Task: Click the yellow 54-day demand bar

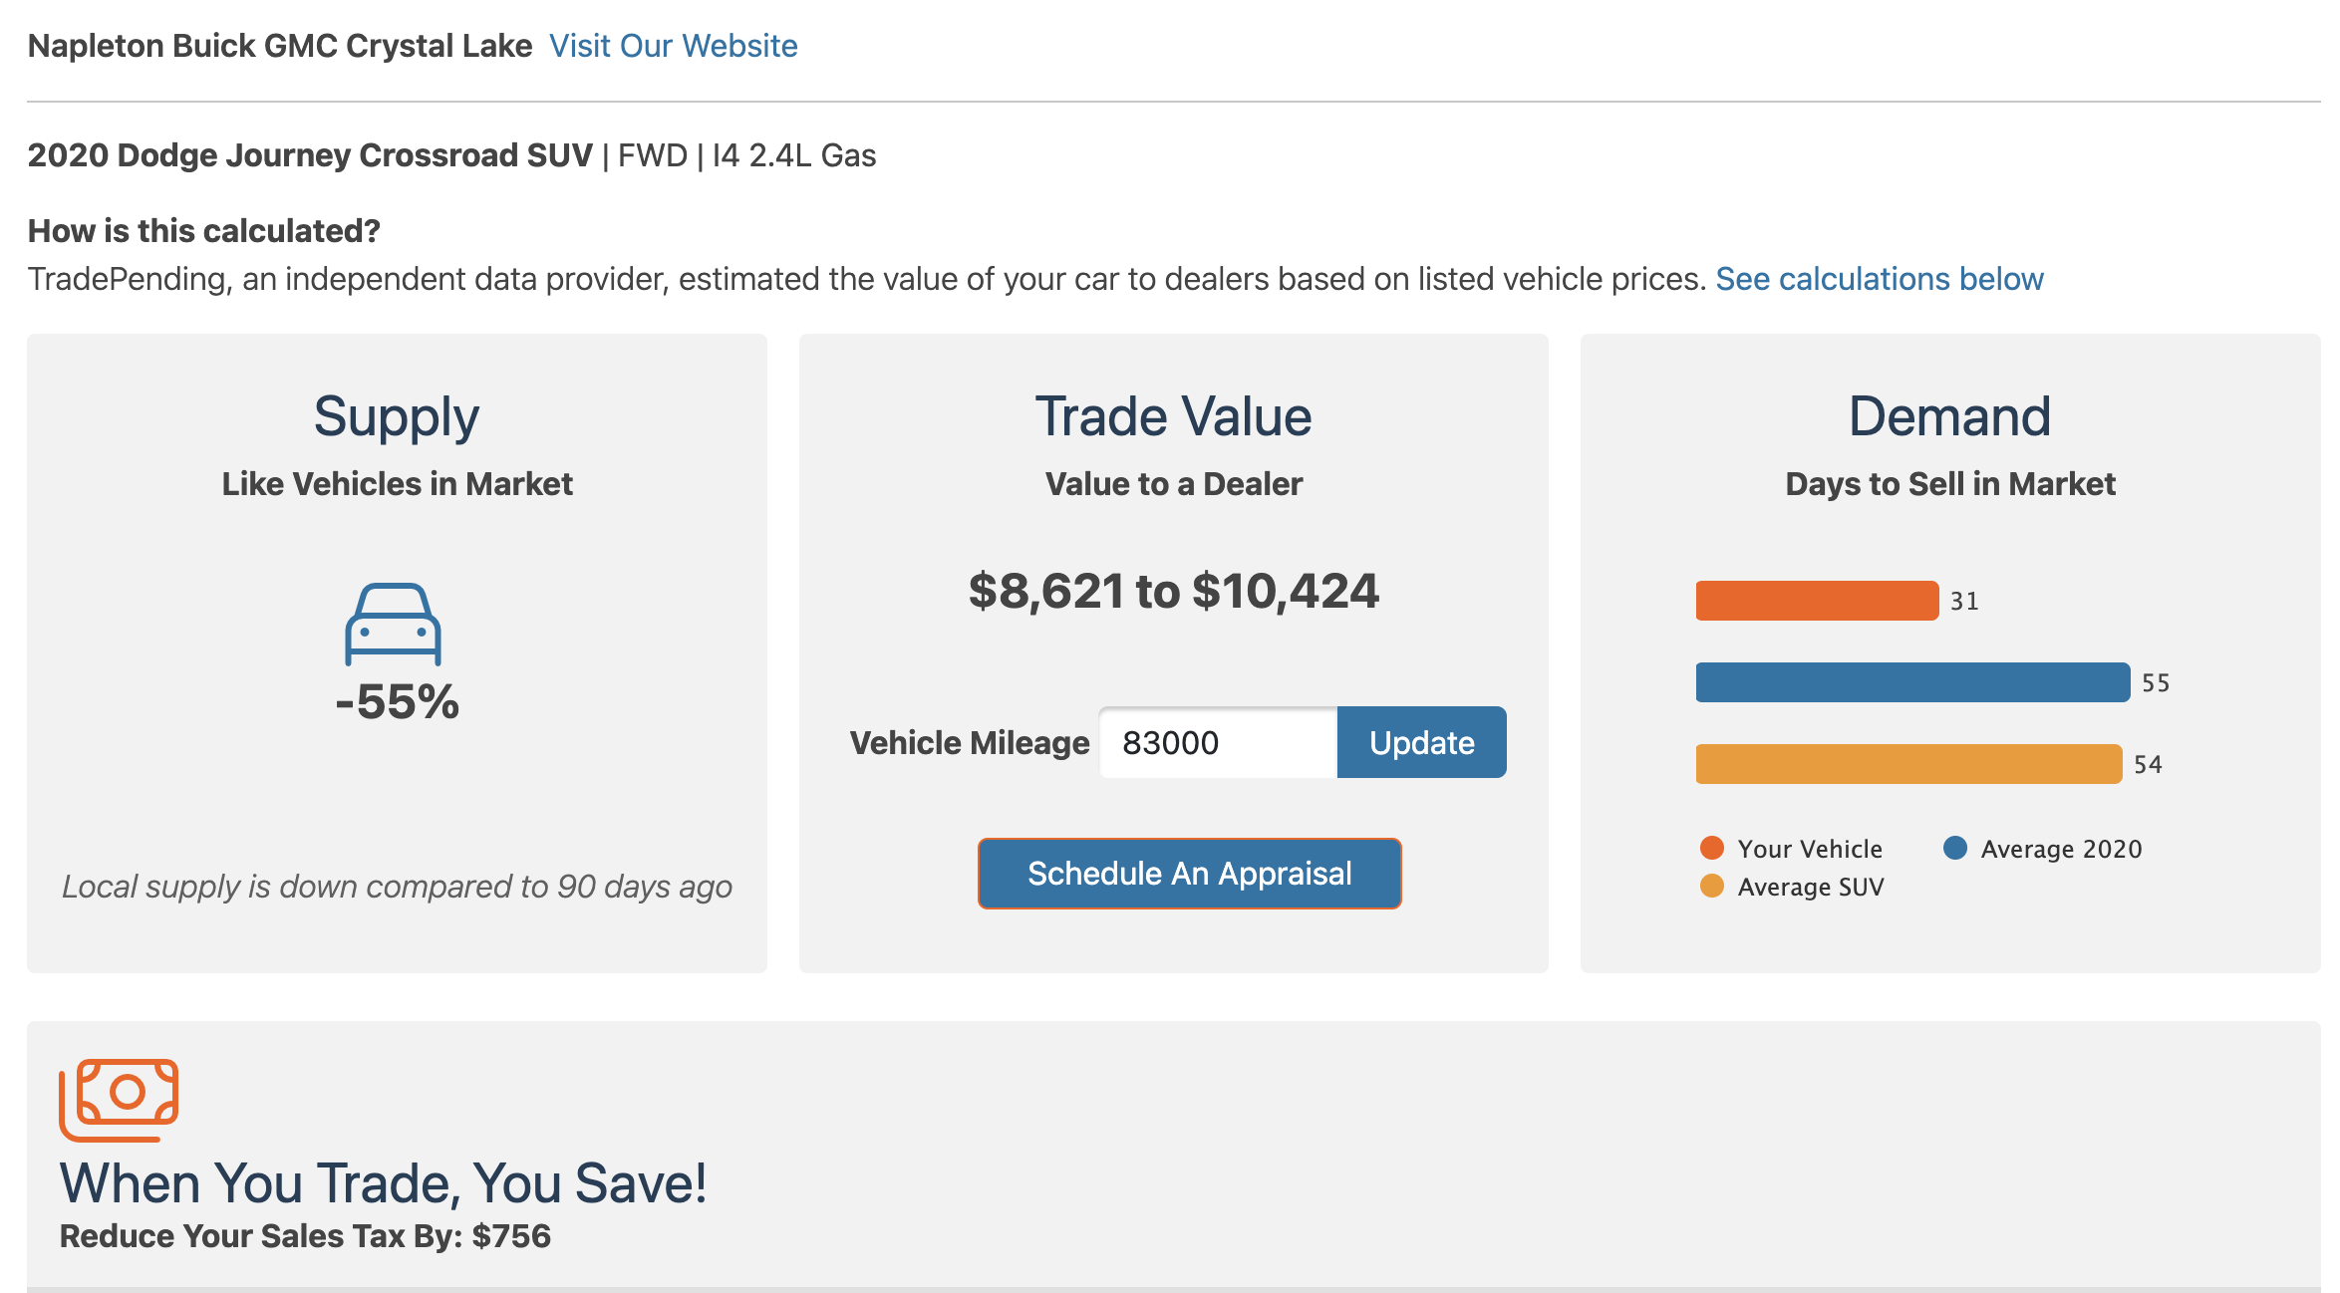Action: [x=1907, y=764]
